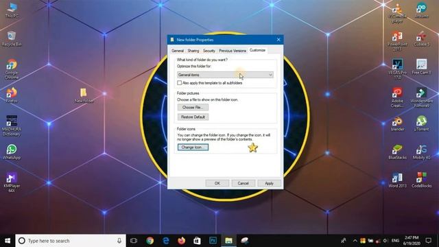Enable Also apply this template to all subfolders
Viewport: 439px width, 247px height.
pyautogui.click(x=180, y=83)
